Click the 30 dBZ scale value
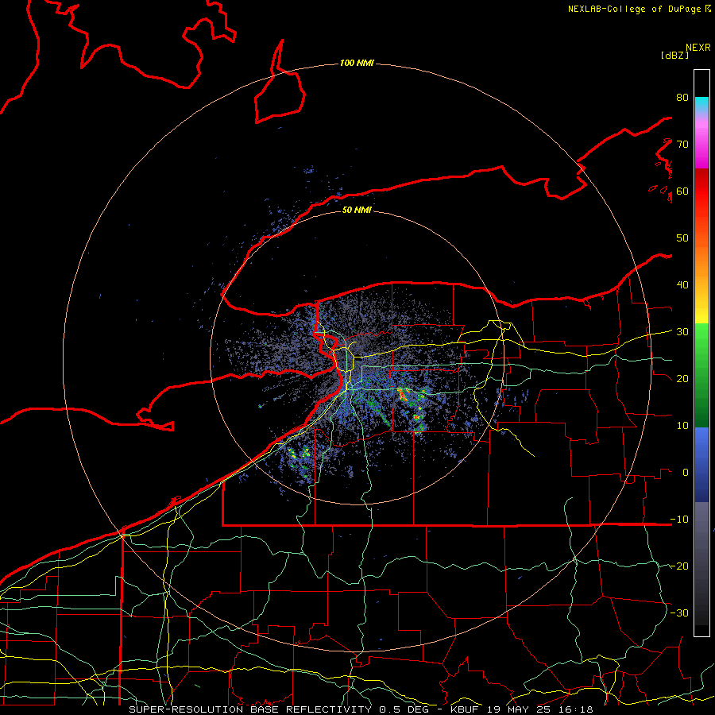The image size is (715, 715). (682, 332)
